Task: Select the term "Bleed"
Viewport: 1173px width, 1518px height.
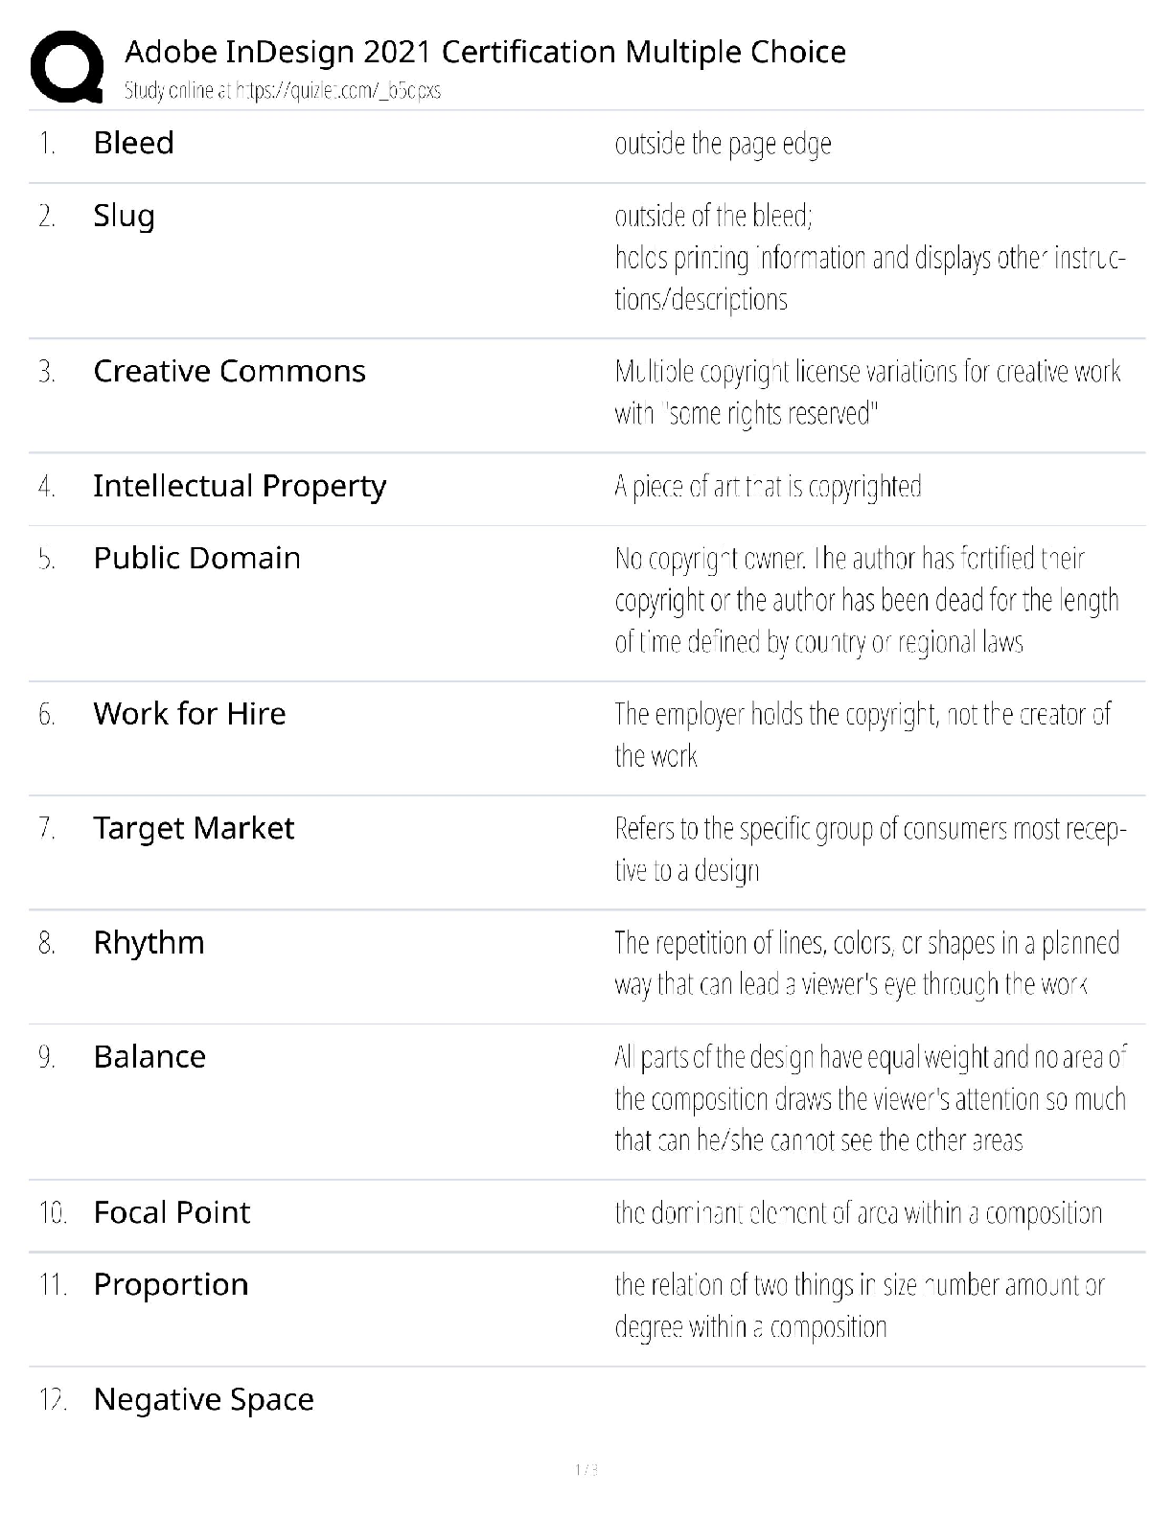Action: (133, 143)
